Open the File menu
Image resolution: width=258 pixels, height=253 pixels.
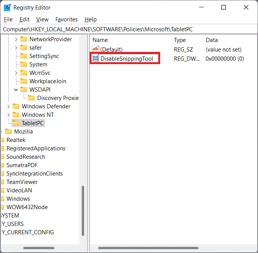point(8,19)
